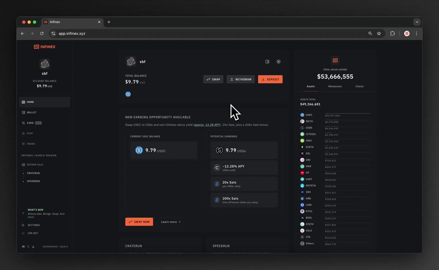Switch to the Chains tab
This screenshot has width=439, height=270.
tap(360, 86)
